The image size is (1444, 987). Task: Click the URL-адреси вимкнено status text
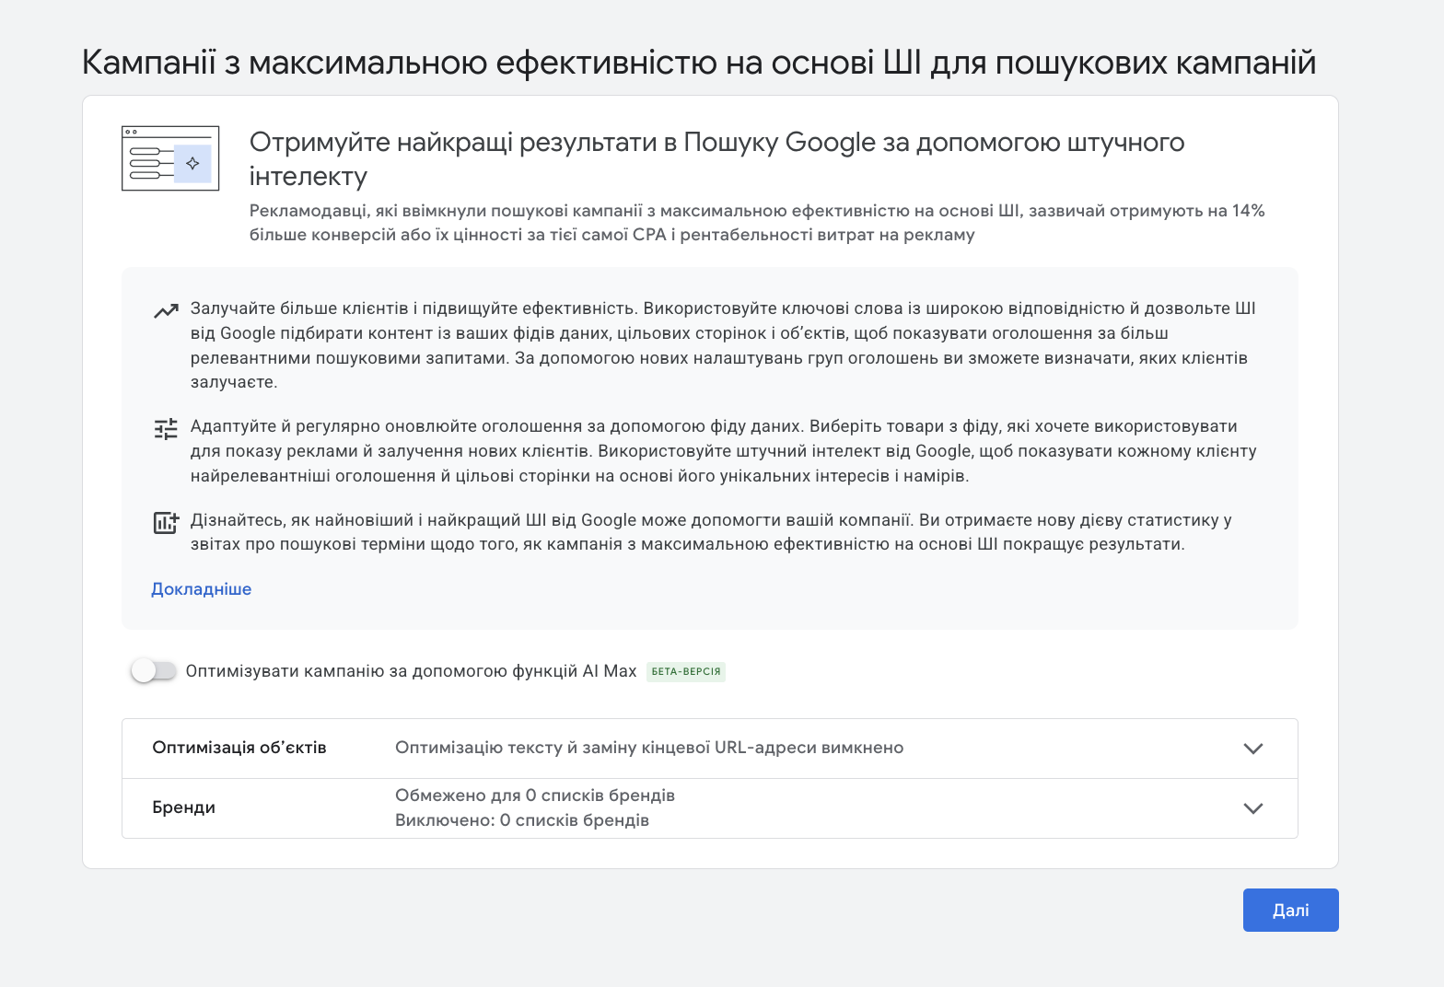tap(649, 748)
